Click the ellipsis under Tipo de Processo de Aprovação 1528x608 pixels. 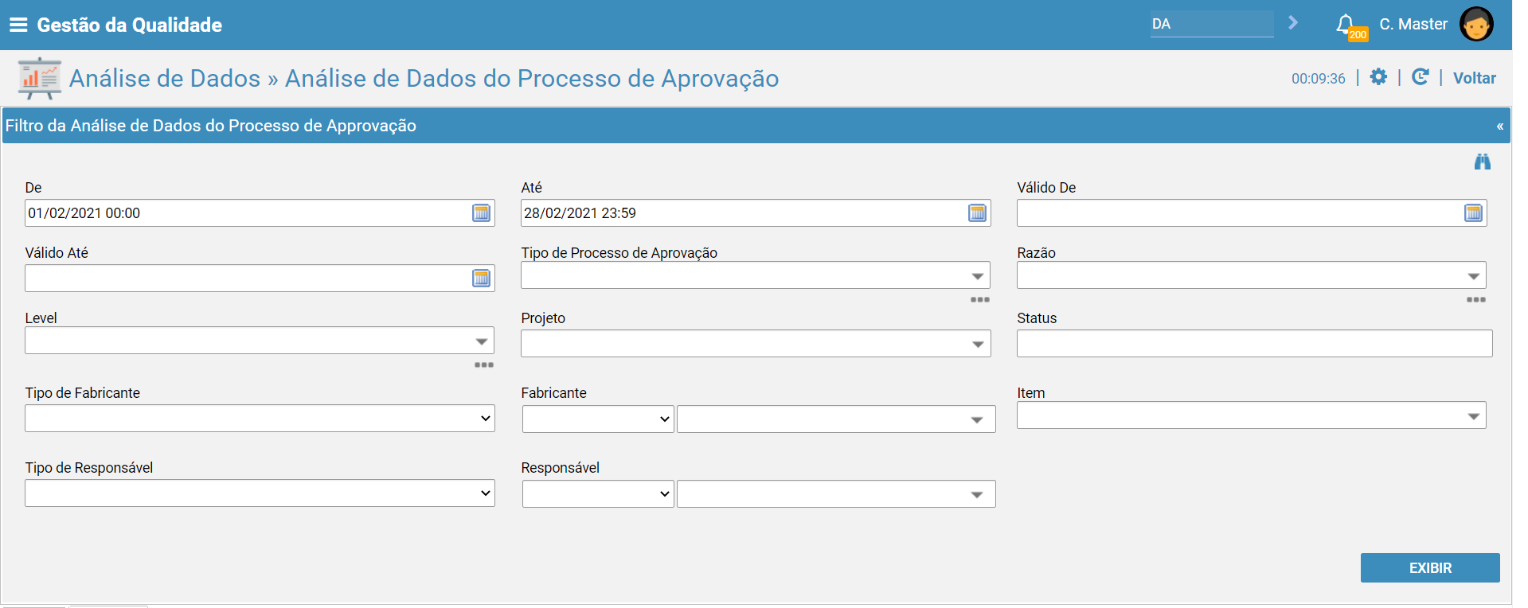tap(980, 300)
